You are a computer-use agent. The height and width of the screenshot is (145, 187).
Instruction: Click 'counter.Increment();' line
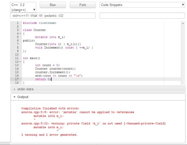pyautogui.click(x=53, y=72)
